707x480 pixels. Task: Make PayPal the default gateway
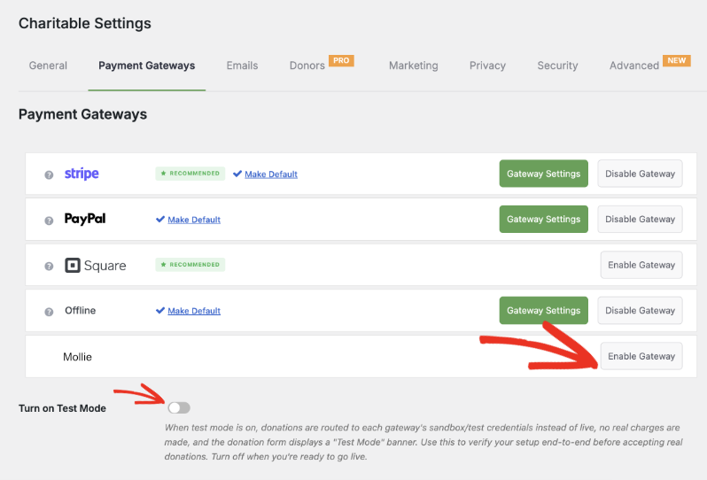[194, 220]
